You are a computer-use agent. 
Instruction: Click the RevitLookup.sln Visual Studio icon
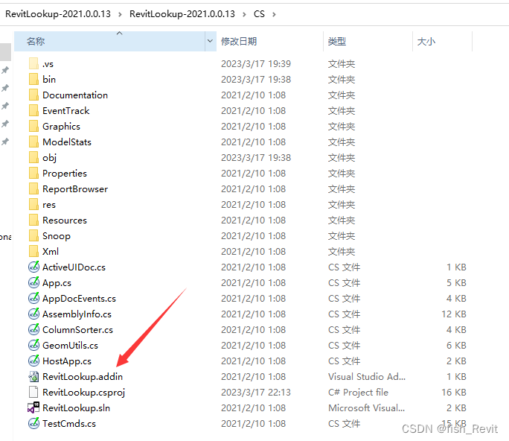(33, 407)
